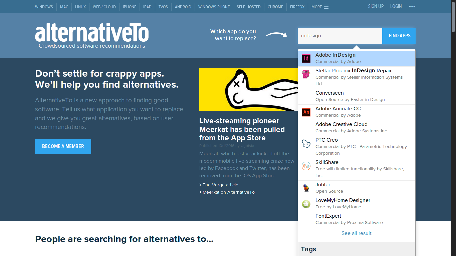Viewport: 456px width, 256px height.
Task: Select the Jubler suggestion
Action: tap(357, 188)
